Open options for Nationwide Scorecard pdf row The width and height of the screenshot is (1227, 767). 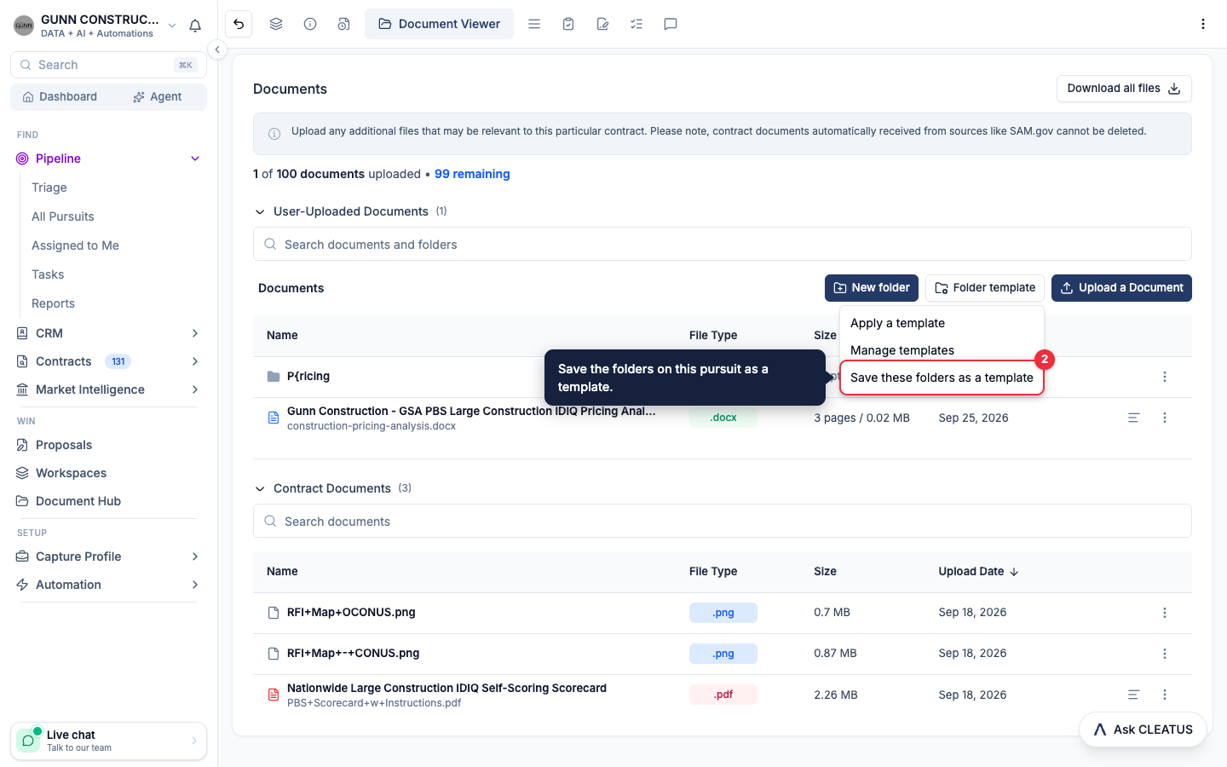point(1165,695)
